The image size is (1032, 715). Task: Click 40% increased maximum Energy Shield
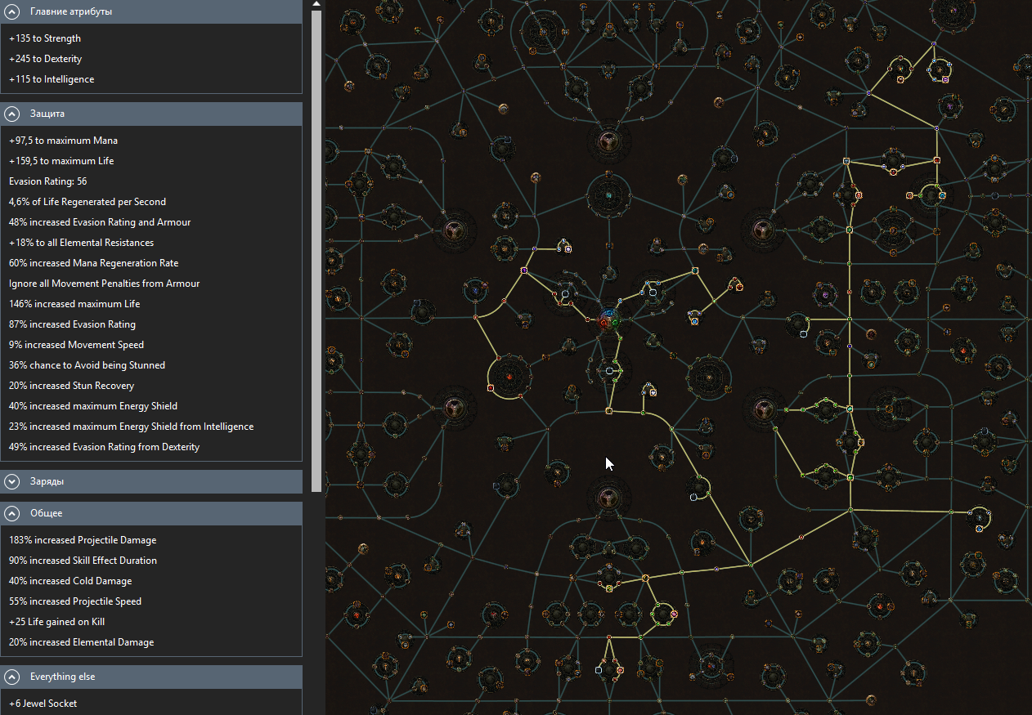tap(93, 406)
